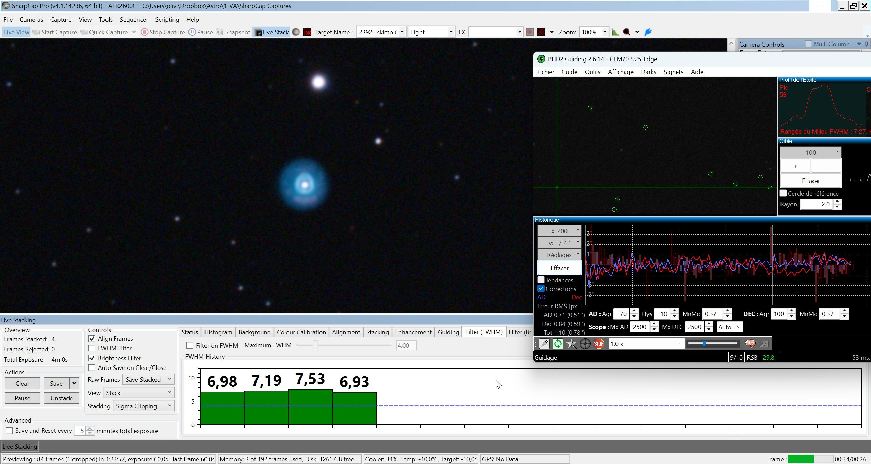Expand the Réglages dropdown in Historique
Image resolution: width=871 pixels, height=464 pixels.
(559, 255)
